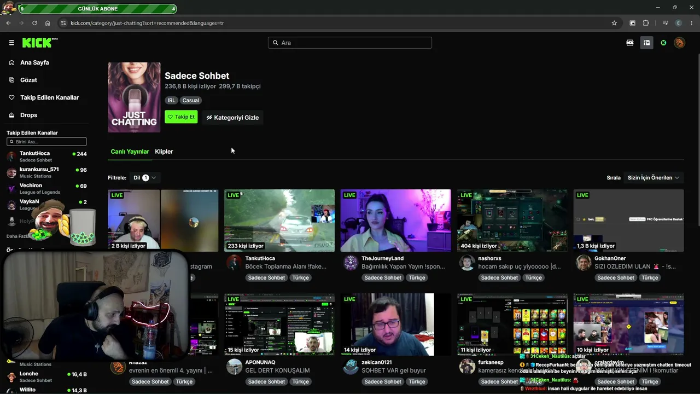
Task: Click the heart icon for Takip Edilen Kanallar
Action: pyautogui.click(x=11, y=97)
